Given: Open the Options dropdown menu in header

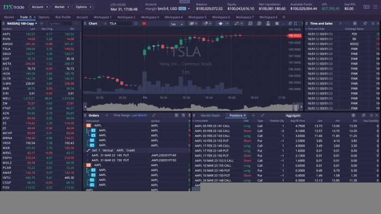Looking at the screenshot, I should 83,7.
